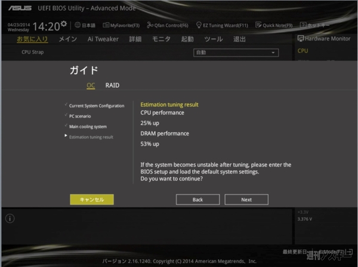Click the ガイド dialog title
The height and width of the screenshot is (267, 358).
tap(84, 70)
